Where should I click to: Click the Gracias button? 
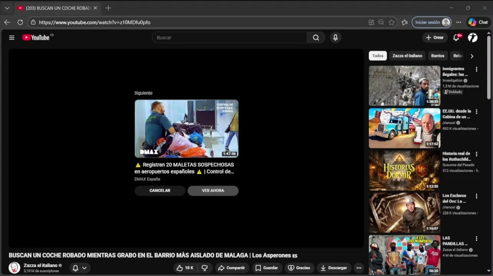tap(299, 268)
